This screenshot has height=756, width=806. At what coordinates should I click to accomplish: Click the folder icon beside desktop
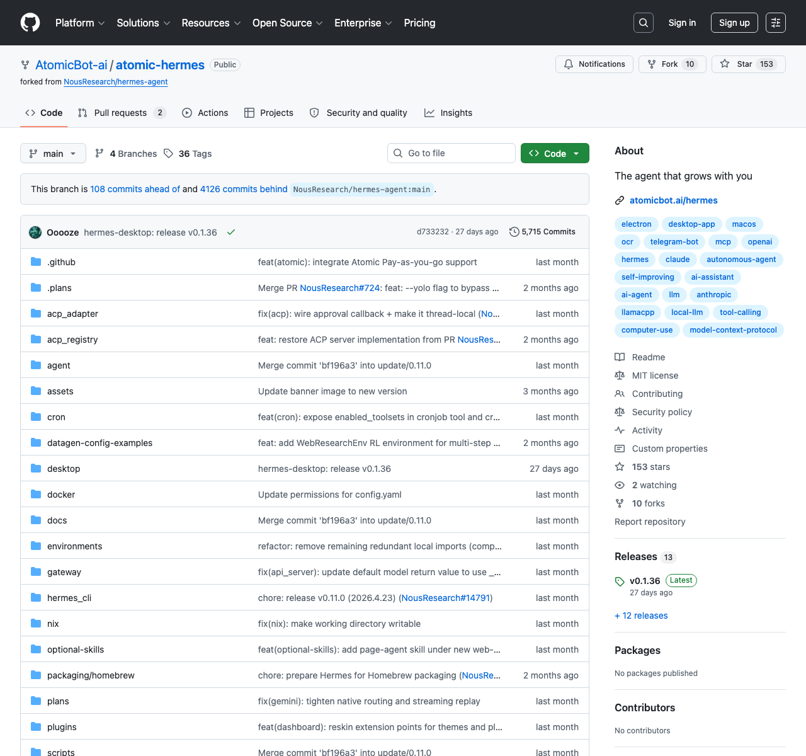coord(36,469)
